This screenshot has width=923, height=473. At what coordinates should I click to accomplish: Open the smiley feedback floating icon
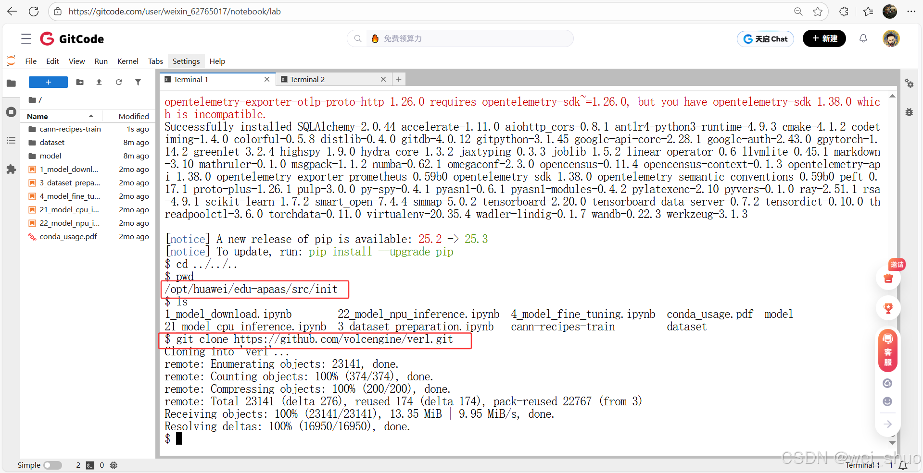(x=888, y=401)
